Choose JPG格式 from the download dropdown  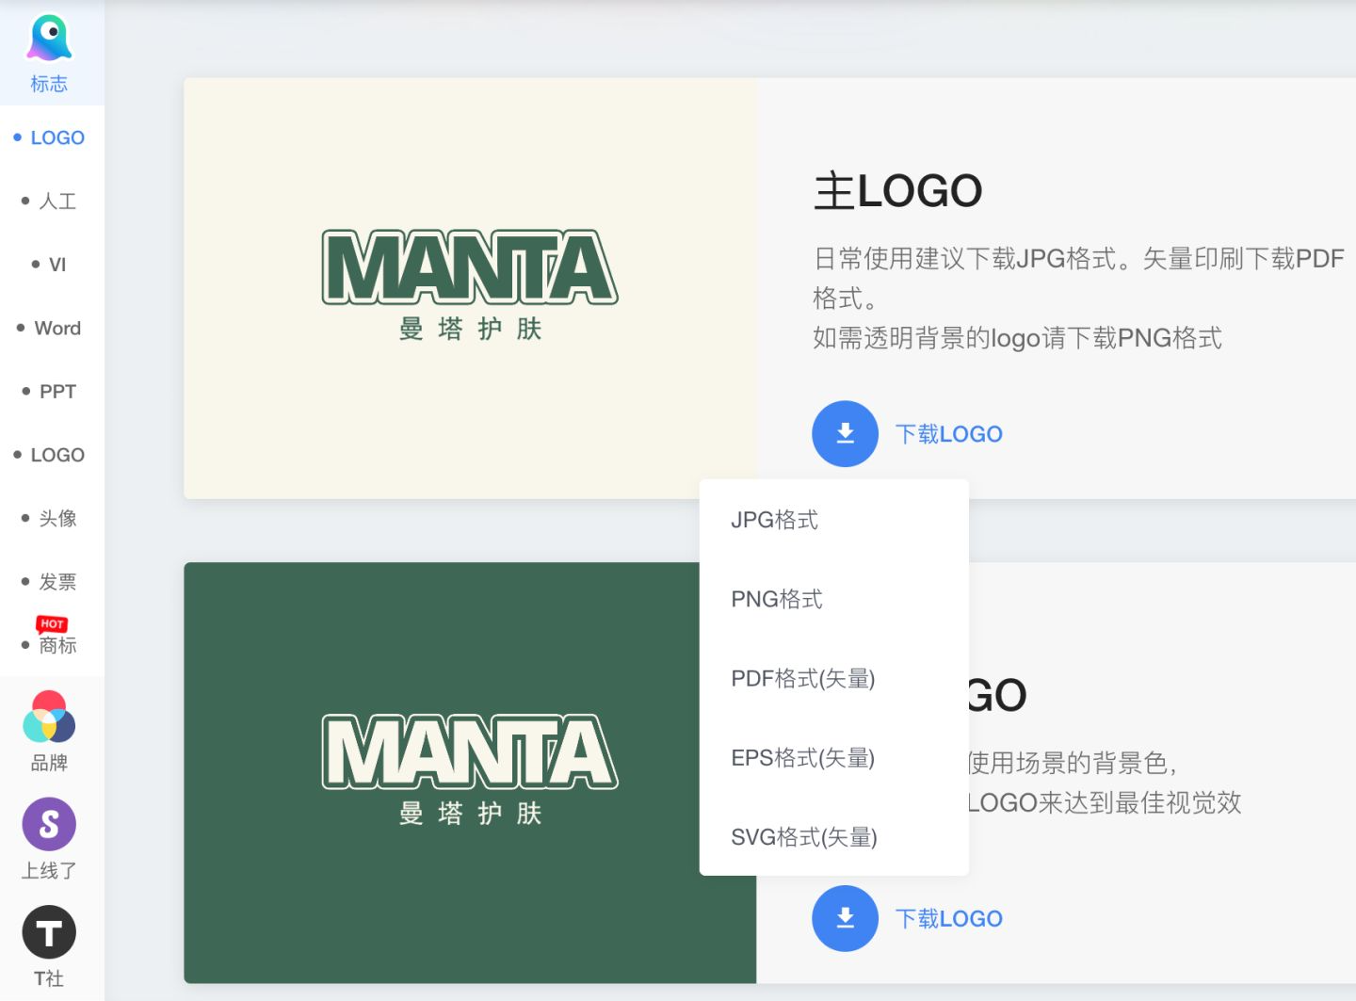pyautogui.click(x=775, y=519)
